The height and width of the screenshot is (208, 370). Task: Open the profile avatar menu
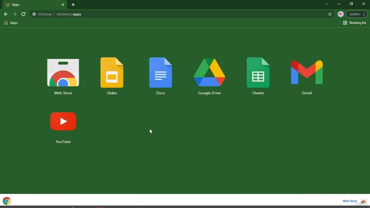(341, 14)
